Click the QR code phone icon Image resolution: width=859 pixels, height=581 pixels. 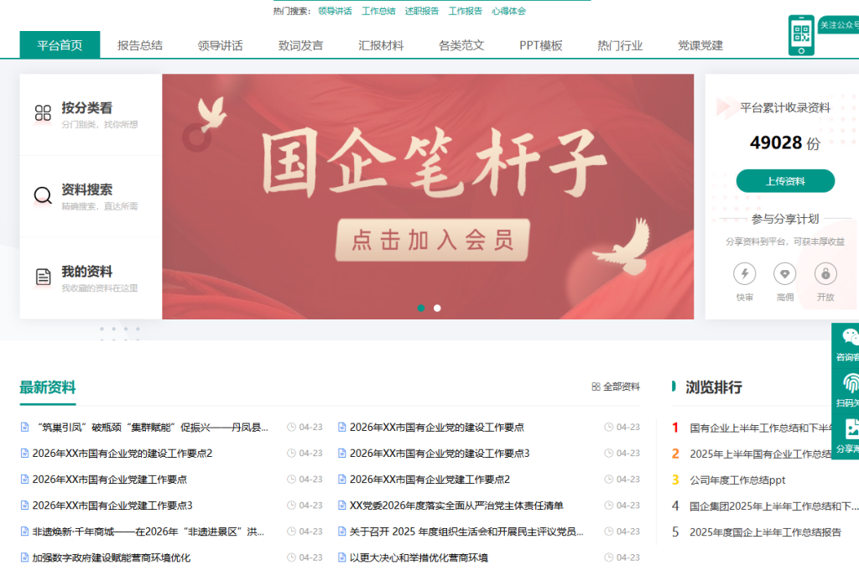tap(801, 36)
